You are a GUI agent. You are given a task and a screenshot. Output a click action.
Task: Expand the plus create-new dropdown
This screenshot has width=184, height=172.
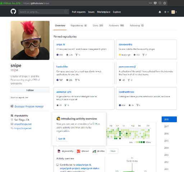[166, 12]
